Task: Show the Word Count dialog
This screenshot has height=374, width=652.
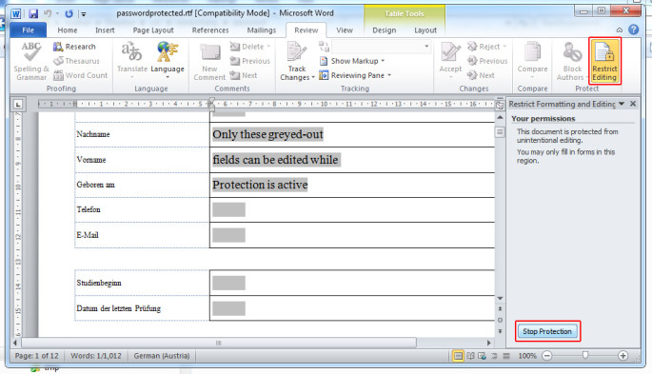Action: tap(80, 75)
